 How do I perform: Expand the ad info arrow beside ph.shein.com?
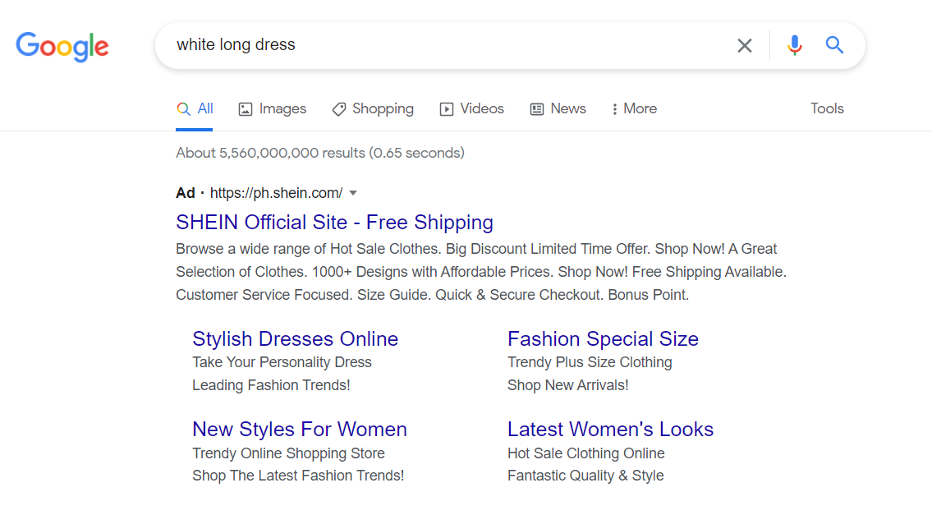[353, 193]
